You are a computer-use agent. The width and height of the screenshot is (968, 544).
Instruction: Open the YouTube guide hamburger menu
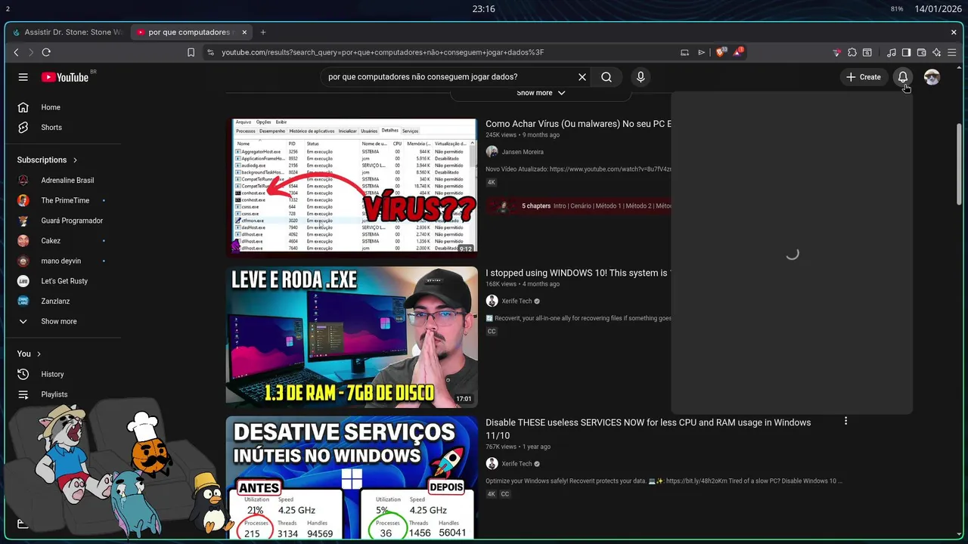(x=23, y=77)
